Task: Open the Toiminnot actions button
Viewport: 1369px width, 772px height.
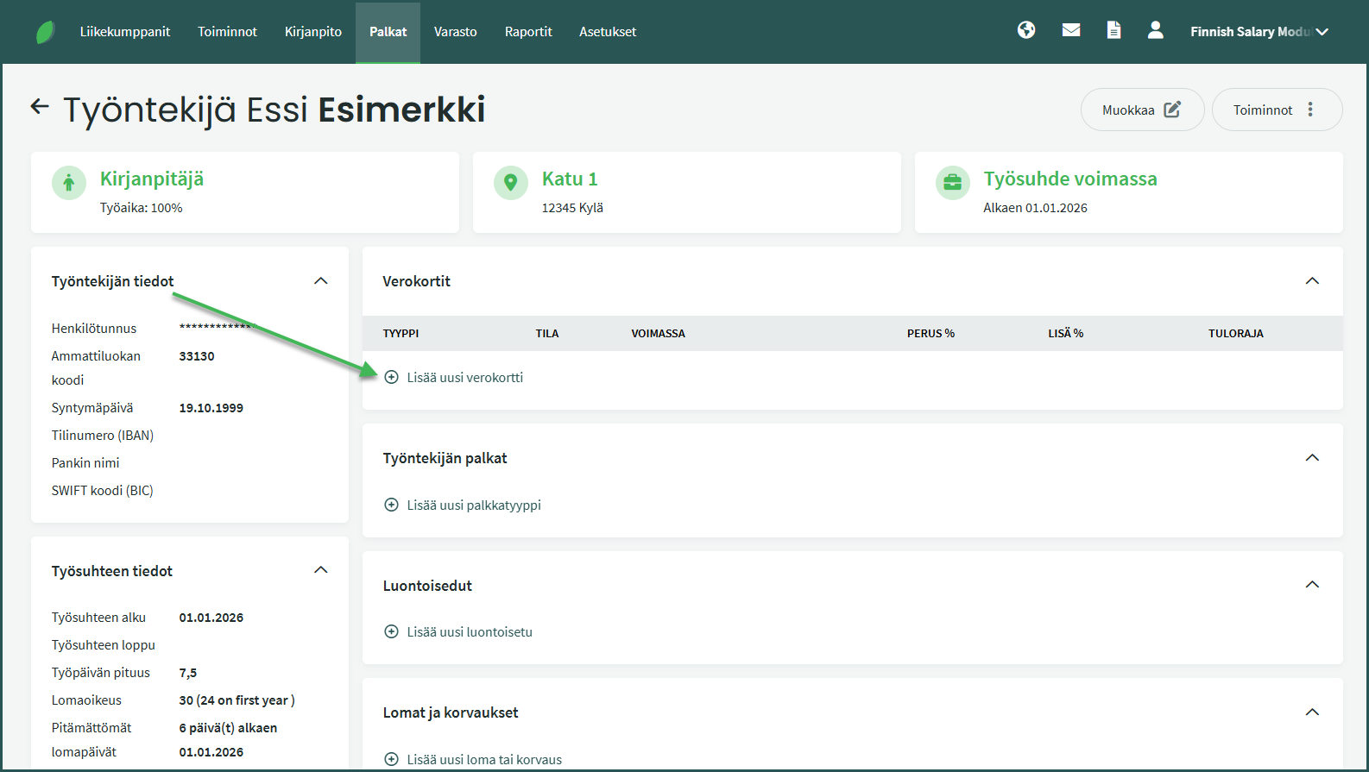Action: 1276,110
